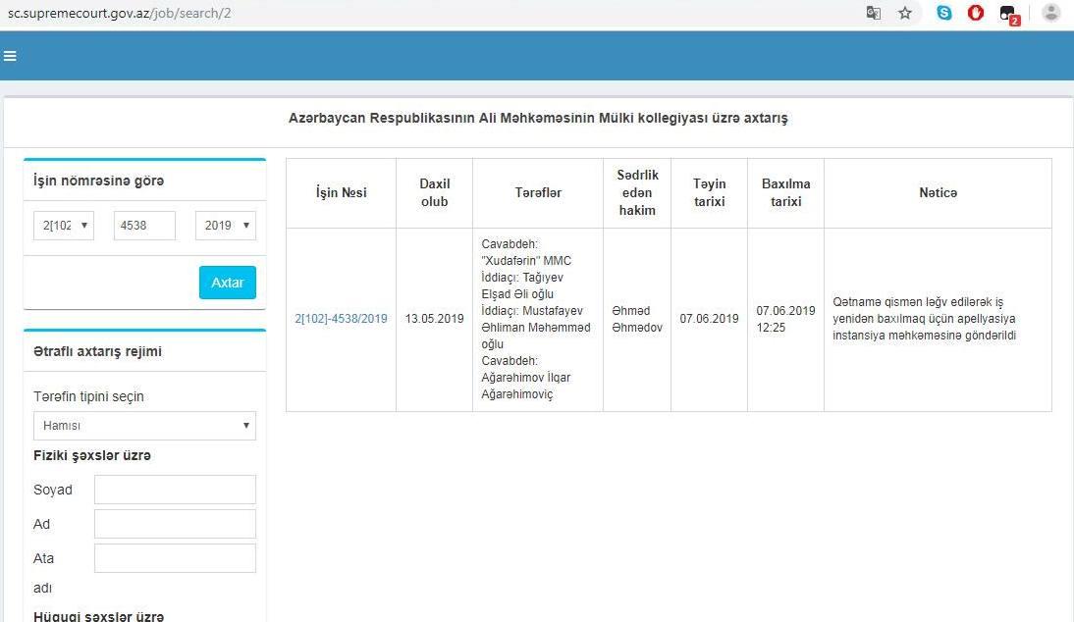Image resolution: width=1074 pixels, height=622 pixels.
Task: Open the browser profile avatar menu
Action: coord(1050,14)
